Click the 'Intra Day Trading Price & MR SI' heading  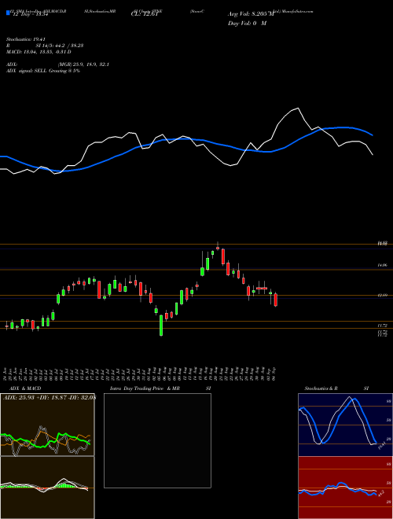point(160,388)
